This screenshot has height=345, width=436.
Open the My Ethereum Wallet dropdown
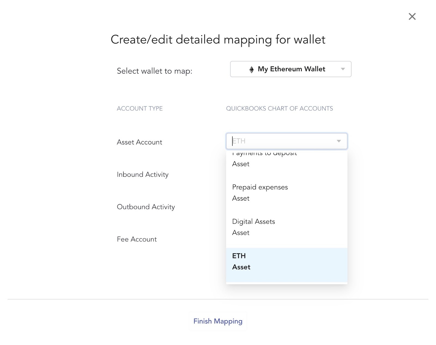290,69
